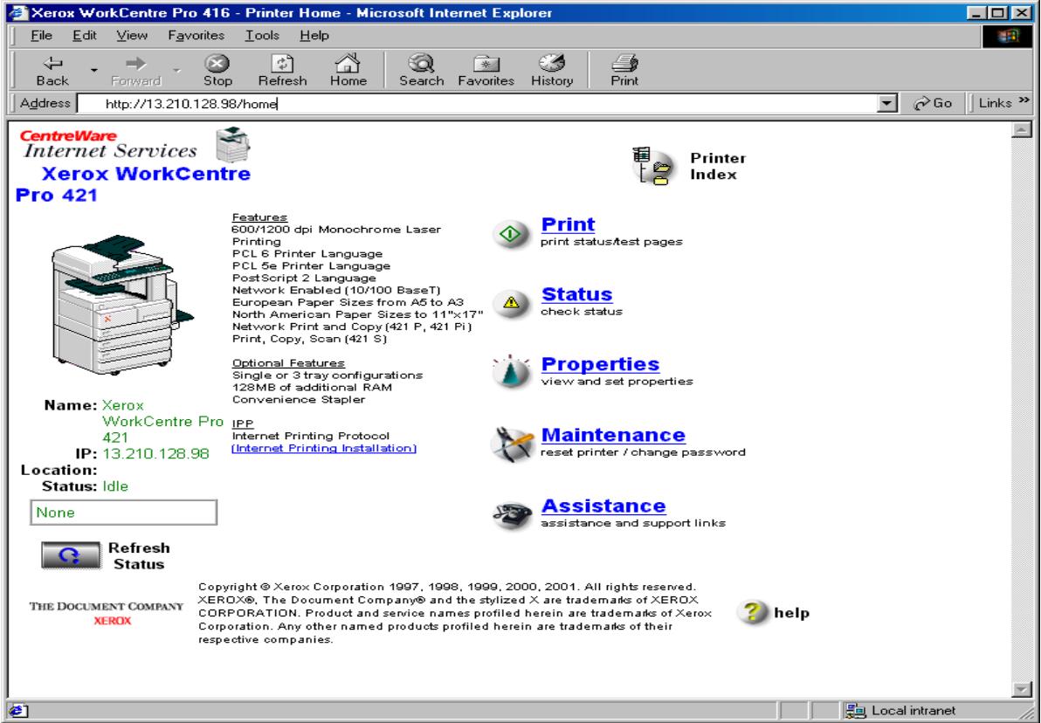Image resolution: width=1041 pixels, height=723 pixels.
Task: Open the File menu
Action: (41, 35)
